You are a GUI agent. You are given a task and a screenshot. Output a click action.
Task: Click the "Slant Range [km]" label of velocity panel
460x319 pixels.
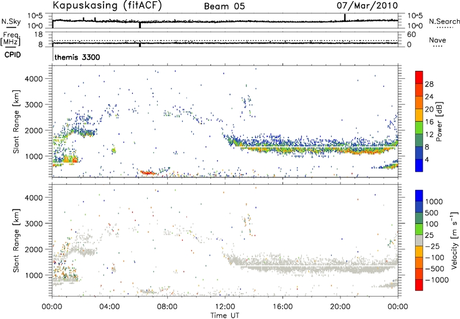click(x=16, y=240)
